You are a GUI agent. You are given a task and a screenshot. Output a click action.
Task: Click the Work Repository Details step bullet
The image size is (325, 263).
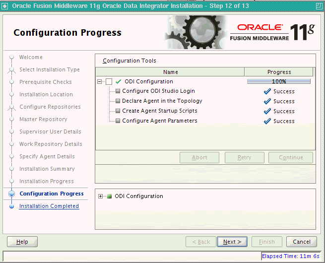coord(12,144)
